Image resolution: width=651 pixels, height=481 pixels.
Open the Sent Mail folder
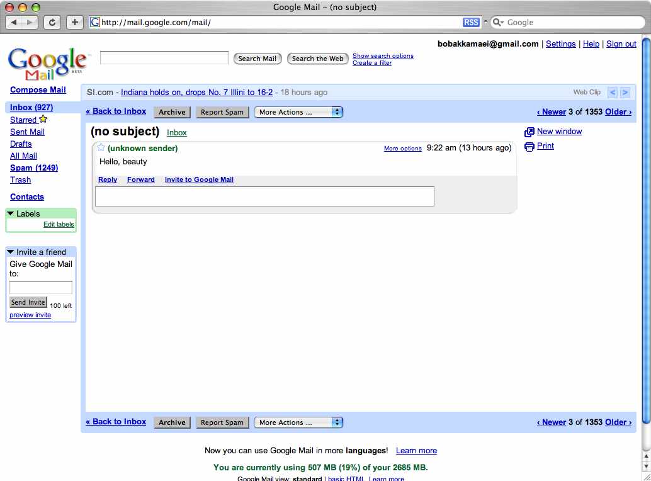click(x=28, y=132)
